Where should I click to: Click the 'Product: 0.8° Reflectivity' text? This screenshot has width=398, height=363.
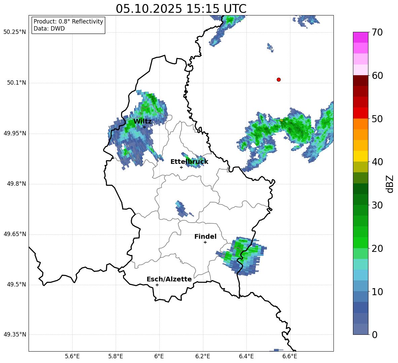pyautogui.click(x=68, y=21)
